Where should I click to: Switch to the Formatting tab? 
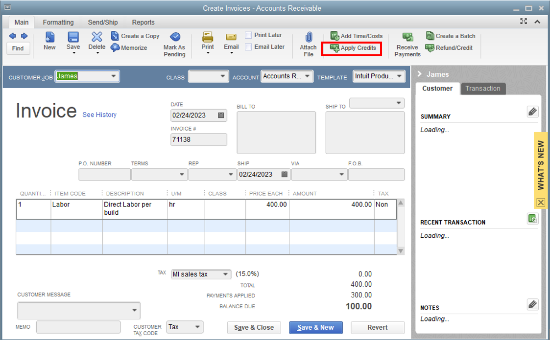58,22
